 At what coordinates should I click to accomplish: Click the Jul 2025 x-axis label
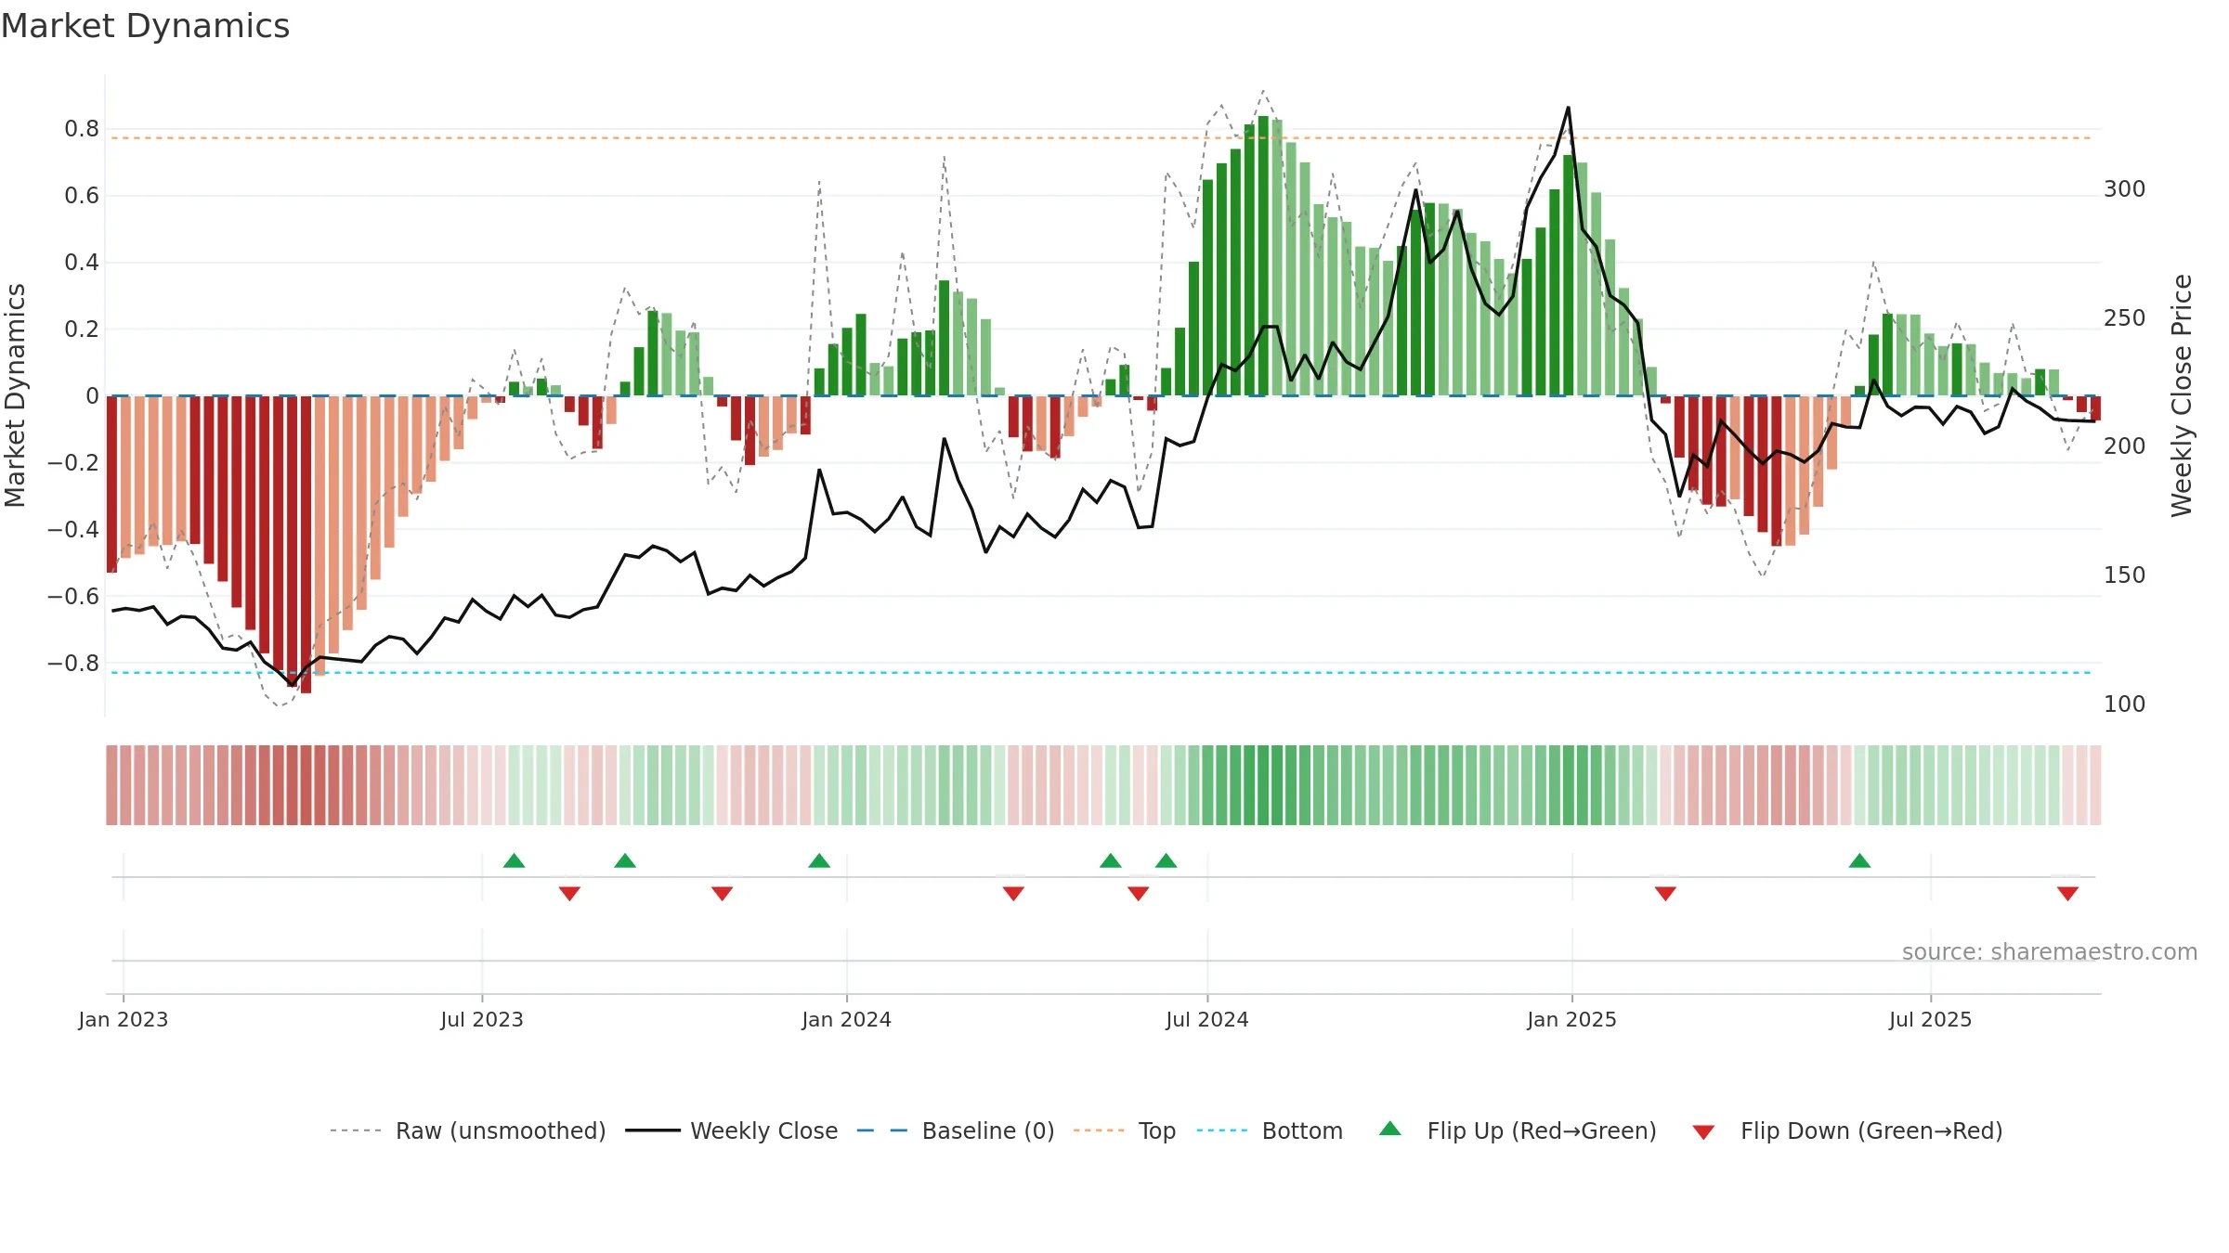[x=1931, y=1019]
